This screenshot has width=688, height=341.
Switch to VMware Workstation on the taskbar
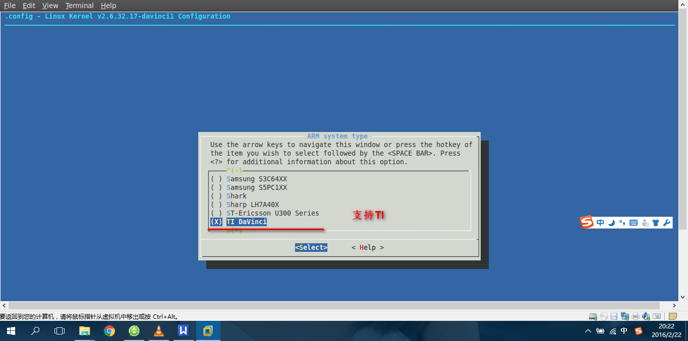click(x=208, y=331)
